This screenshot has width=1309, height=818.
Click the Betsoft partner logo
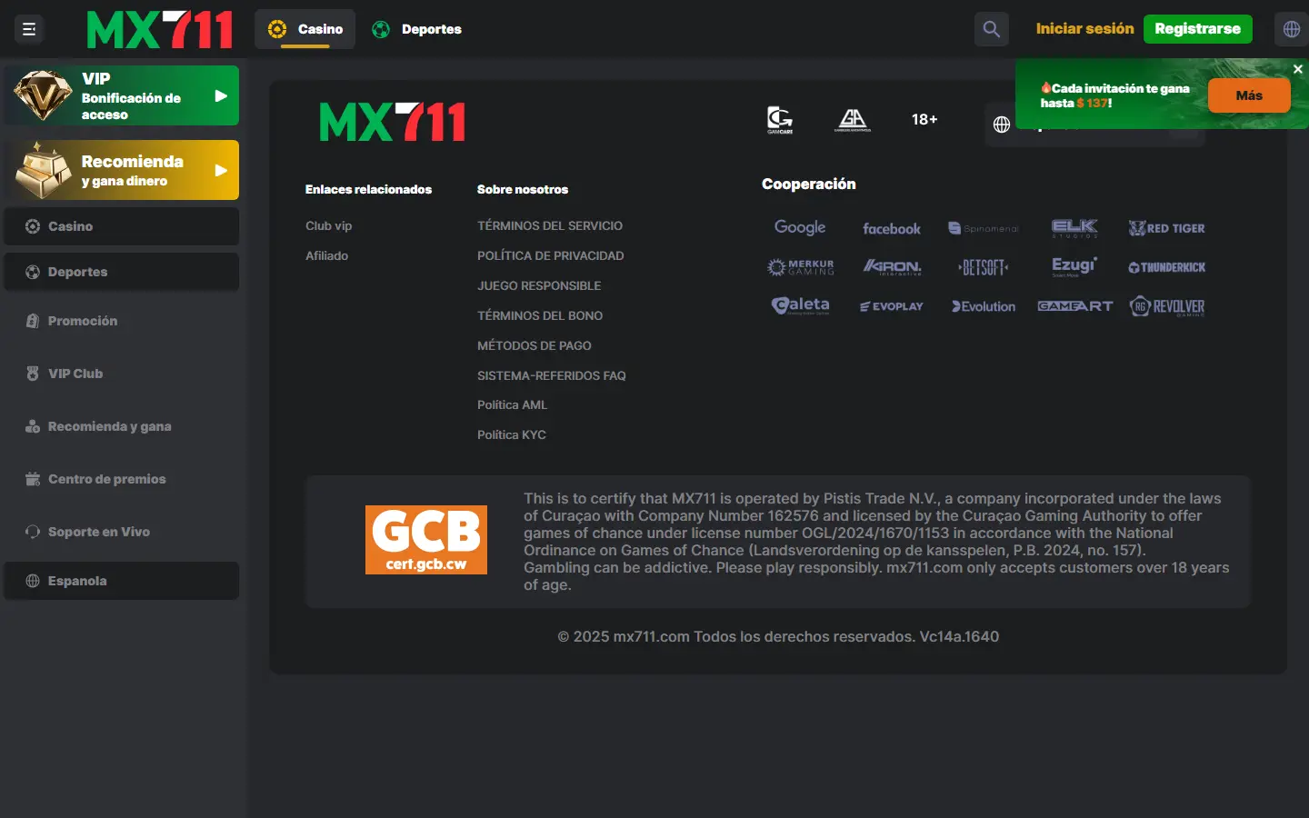(984, 267)
